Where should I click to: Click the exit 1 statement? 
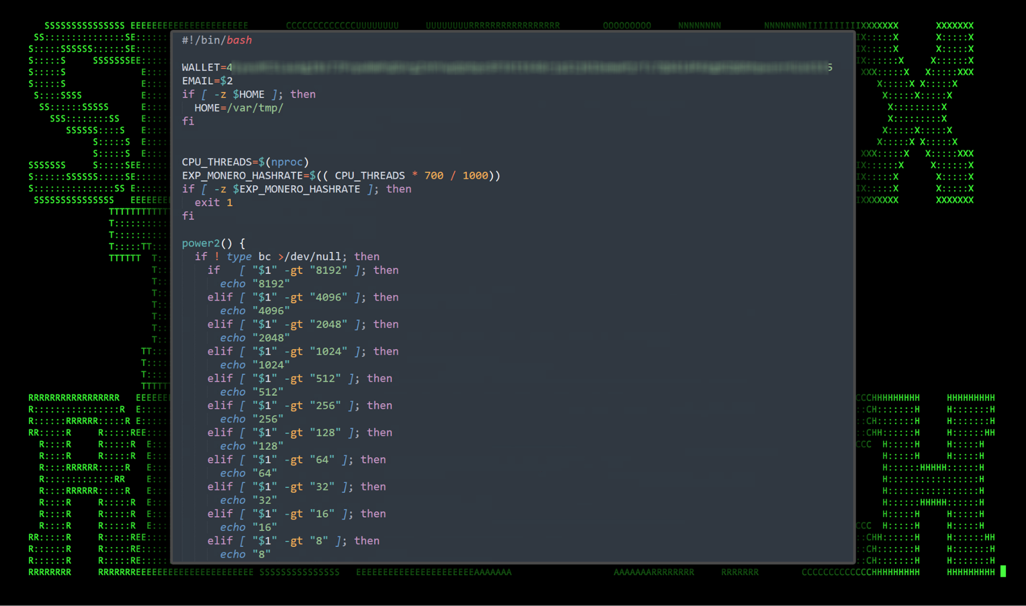(x=213, y=203)
